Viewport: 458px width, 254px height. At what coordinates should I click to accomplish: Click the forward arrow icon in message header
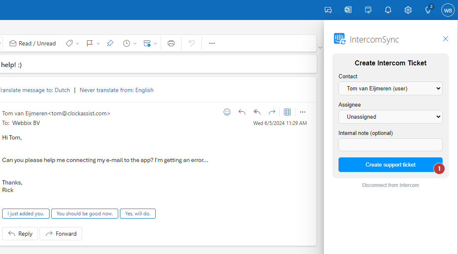pos(272,112)
